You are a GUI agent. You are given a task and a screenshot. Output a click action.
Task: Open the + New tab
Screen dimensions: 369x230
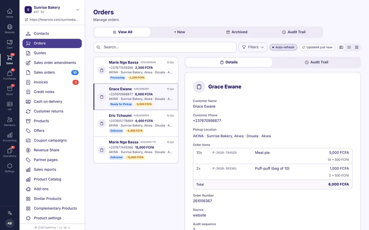pyautogui.click(x=180, y=32)
